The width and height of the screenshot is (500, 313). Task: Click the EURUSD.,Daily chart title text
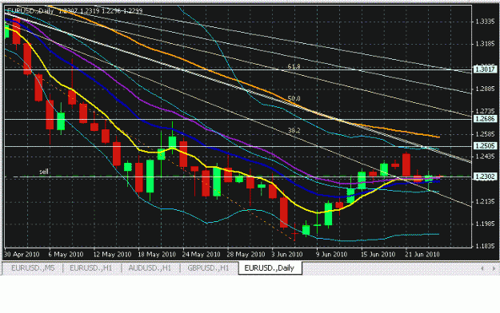click(30, 11)
